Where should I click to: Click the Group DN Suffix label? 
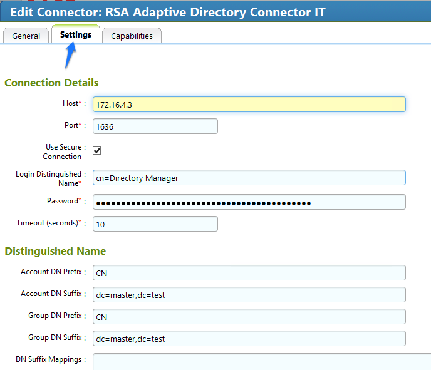55,337
